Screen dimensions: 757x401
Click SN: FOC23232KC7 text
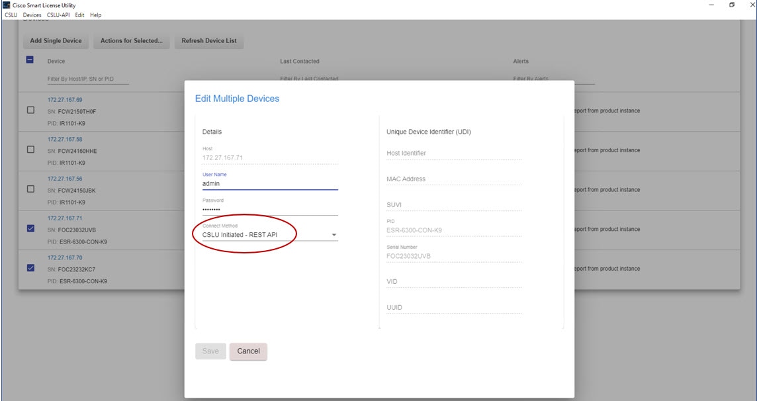(x=71, y=269)
